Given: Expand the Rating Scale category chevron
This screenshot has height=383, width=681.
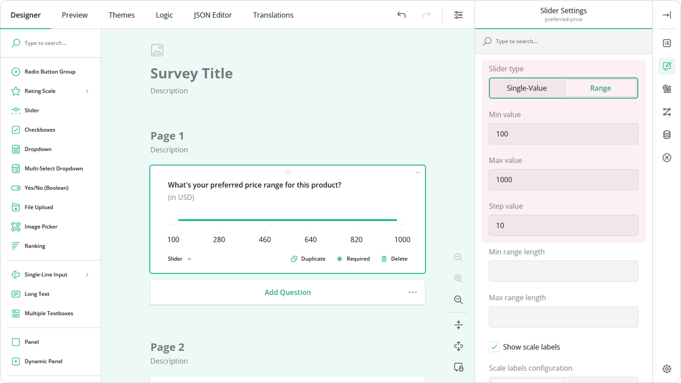Looking at the screenshot, I should (x=87, y=91).
